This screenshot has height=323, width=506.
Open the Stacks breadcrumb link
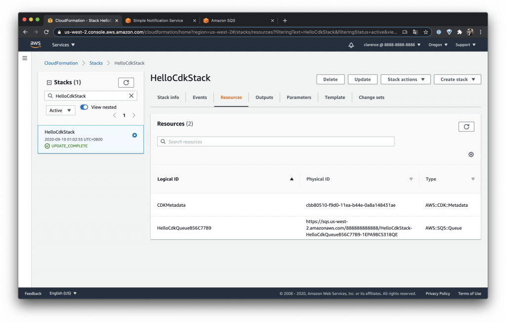coord(96,63)
